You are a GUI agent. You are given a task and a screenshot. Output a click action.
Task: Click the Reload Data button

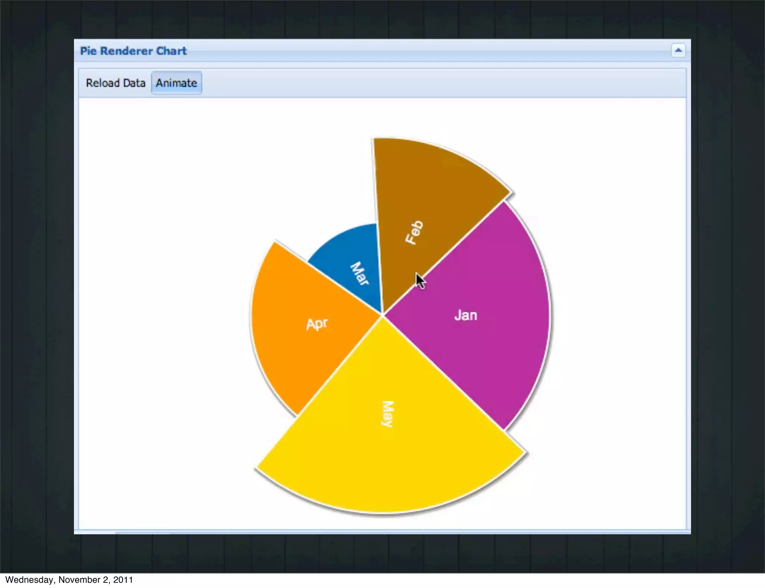tap(115, 83)
